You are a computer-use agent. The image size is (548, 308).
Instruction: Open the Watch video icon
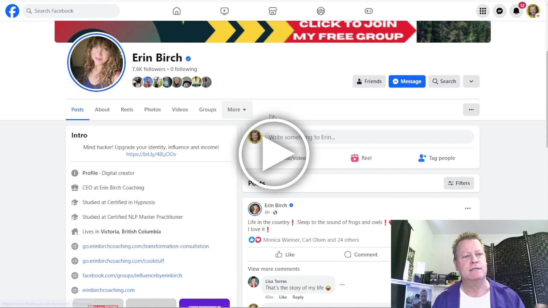point(225,11)
